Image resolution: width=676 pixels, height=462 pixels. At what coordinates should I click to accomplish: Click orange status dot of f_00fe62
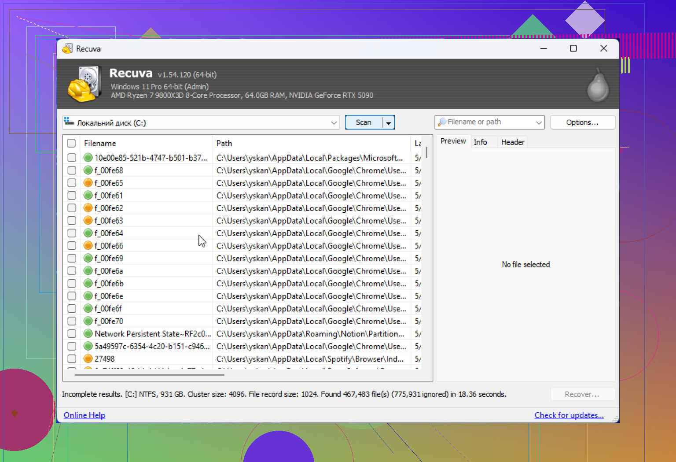[88, 208]
